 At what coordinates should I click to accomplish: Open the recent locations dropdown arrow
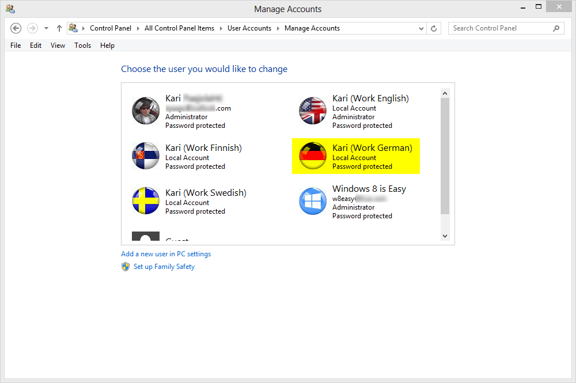tap(46, 28)
